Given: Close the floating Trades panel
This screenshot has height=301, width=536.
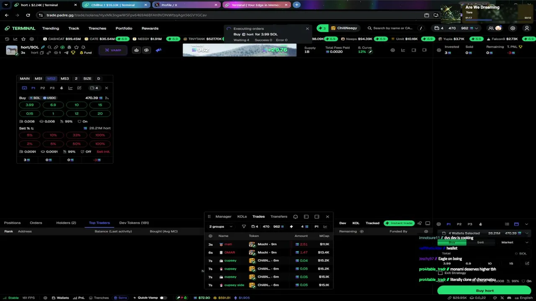Looking at the screenshot, I should click(327, 217).
